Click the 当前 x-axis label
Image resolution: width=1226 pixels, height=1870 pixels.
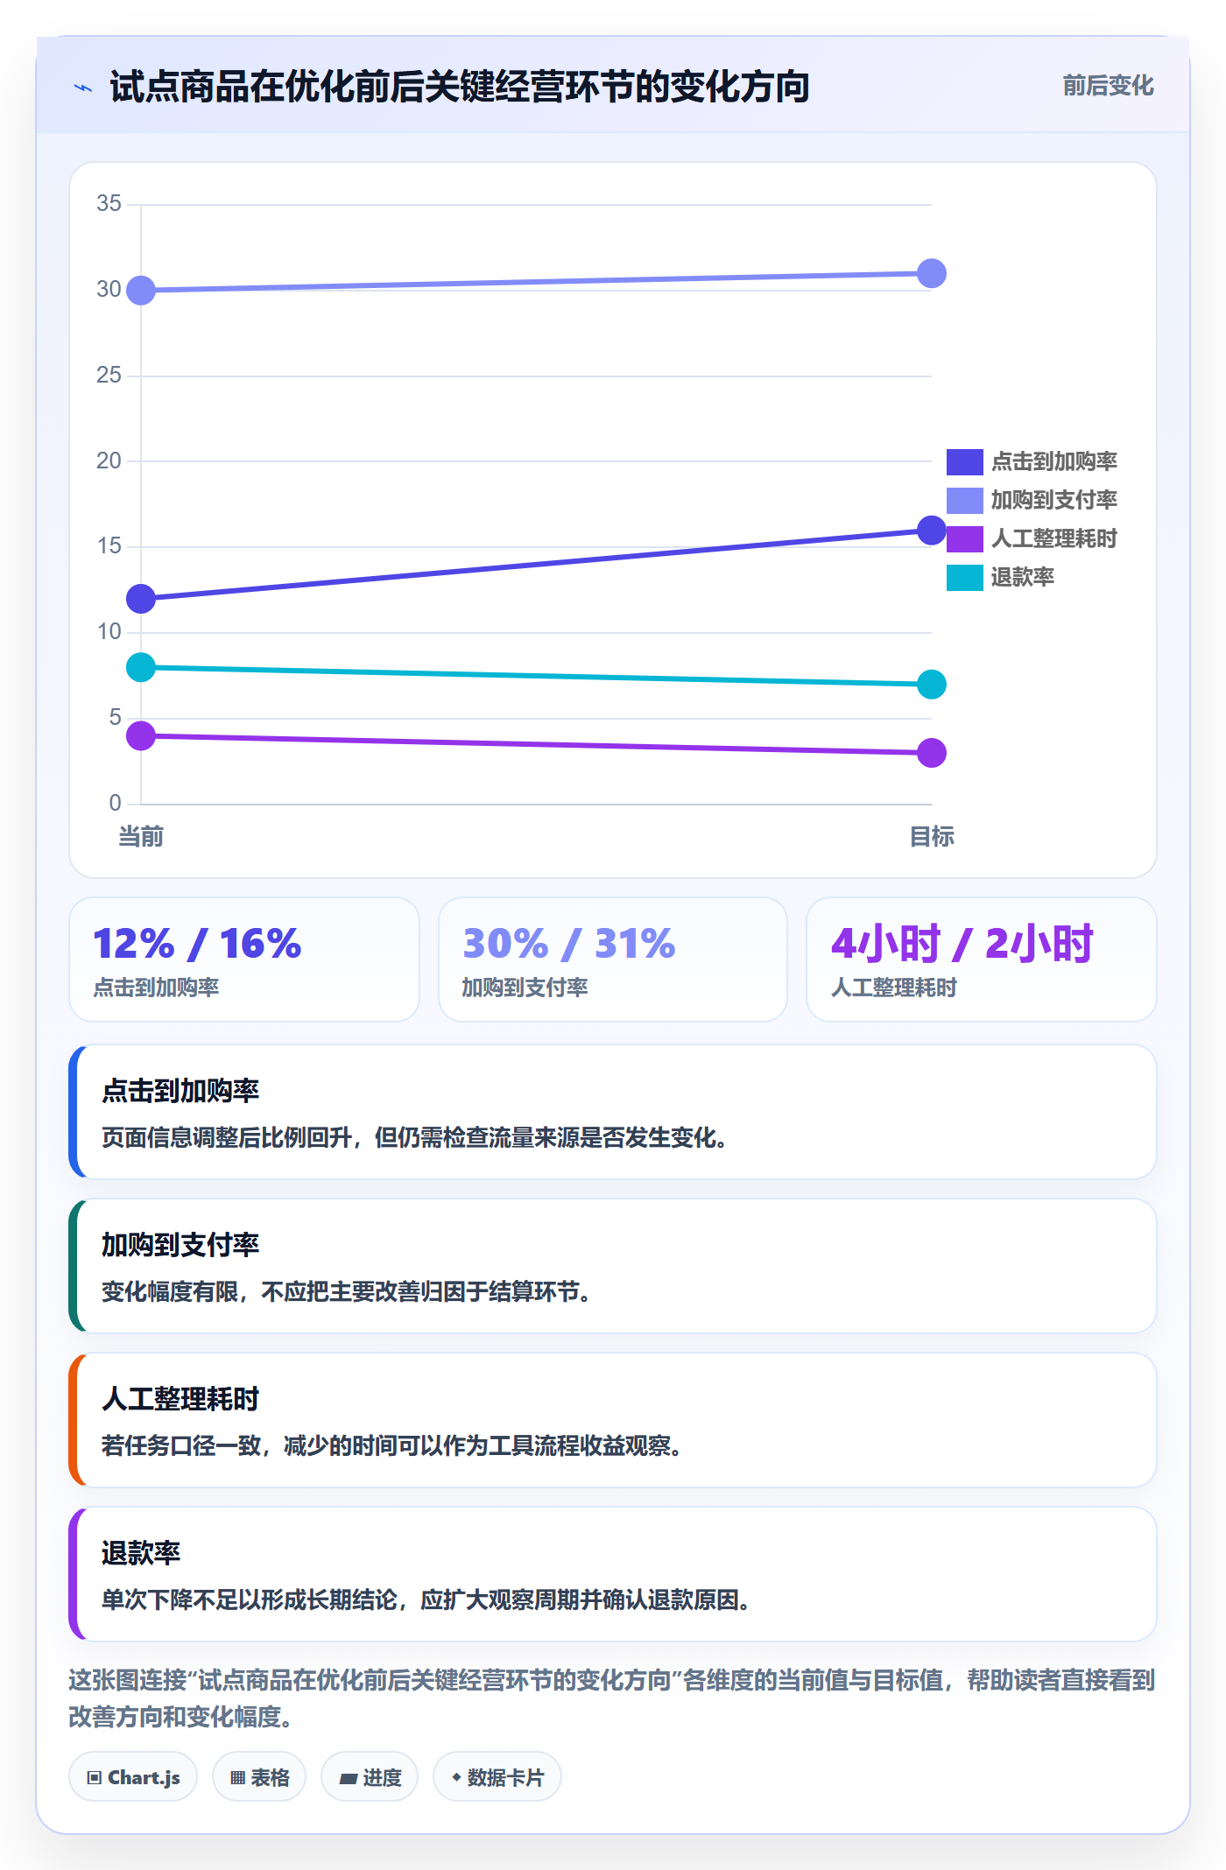point(141,837)
